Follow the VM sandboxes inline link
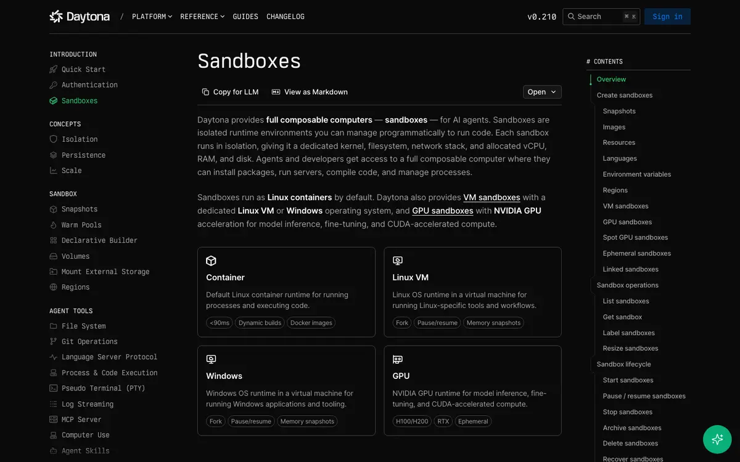This screenshot has height=462, width=740. point(491,197)
